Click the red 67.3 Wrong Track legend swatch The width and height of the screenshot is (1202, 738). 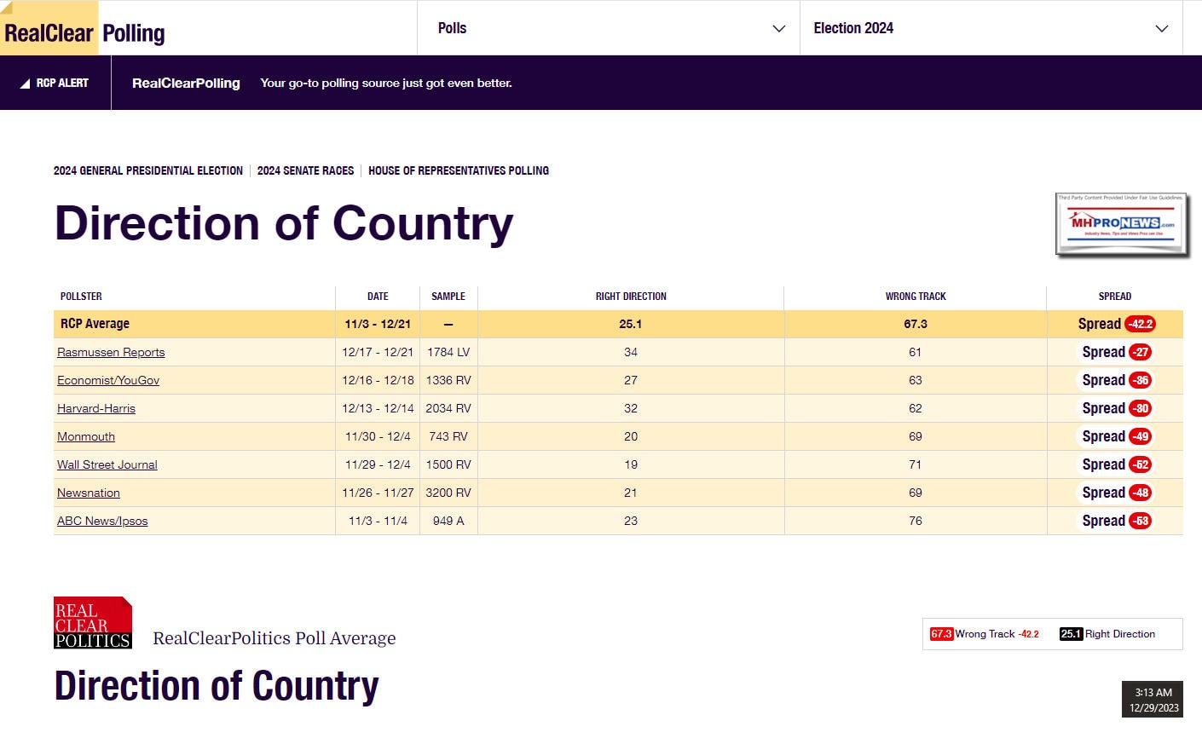941,634
